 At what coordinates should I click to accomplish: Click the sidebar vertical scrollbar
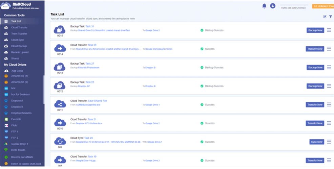pyautogui.click(x=44, y=89)
